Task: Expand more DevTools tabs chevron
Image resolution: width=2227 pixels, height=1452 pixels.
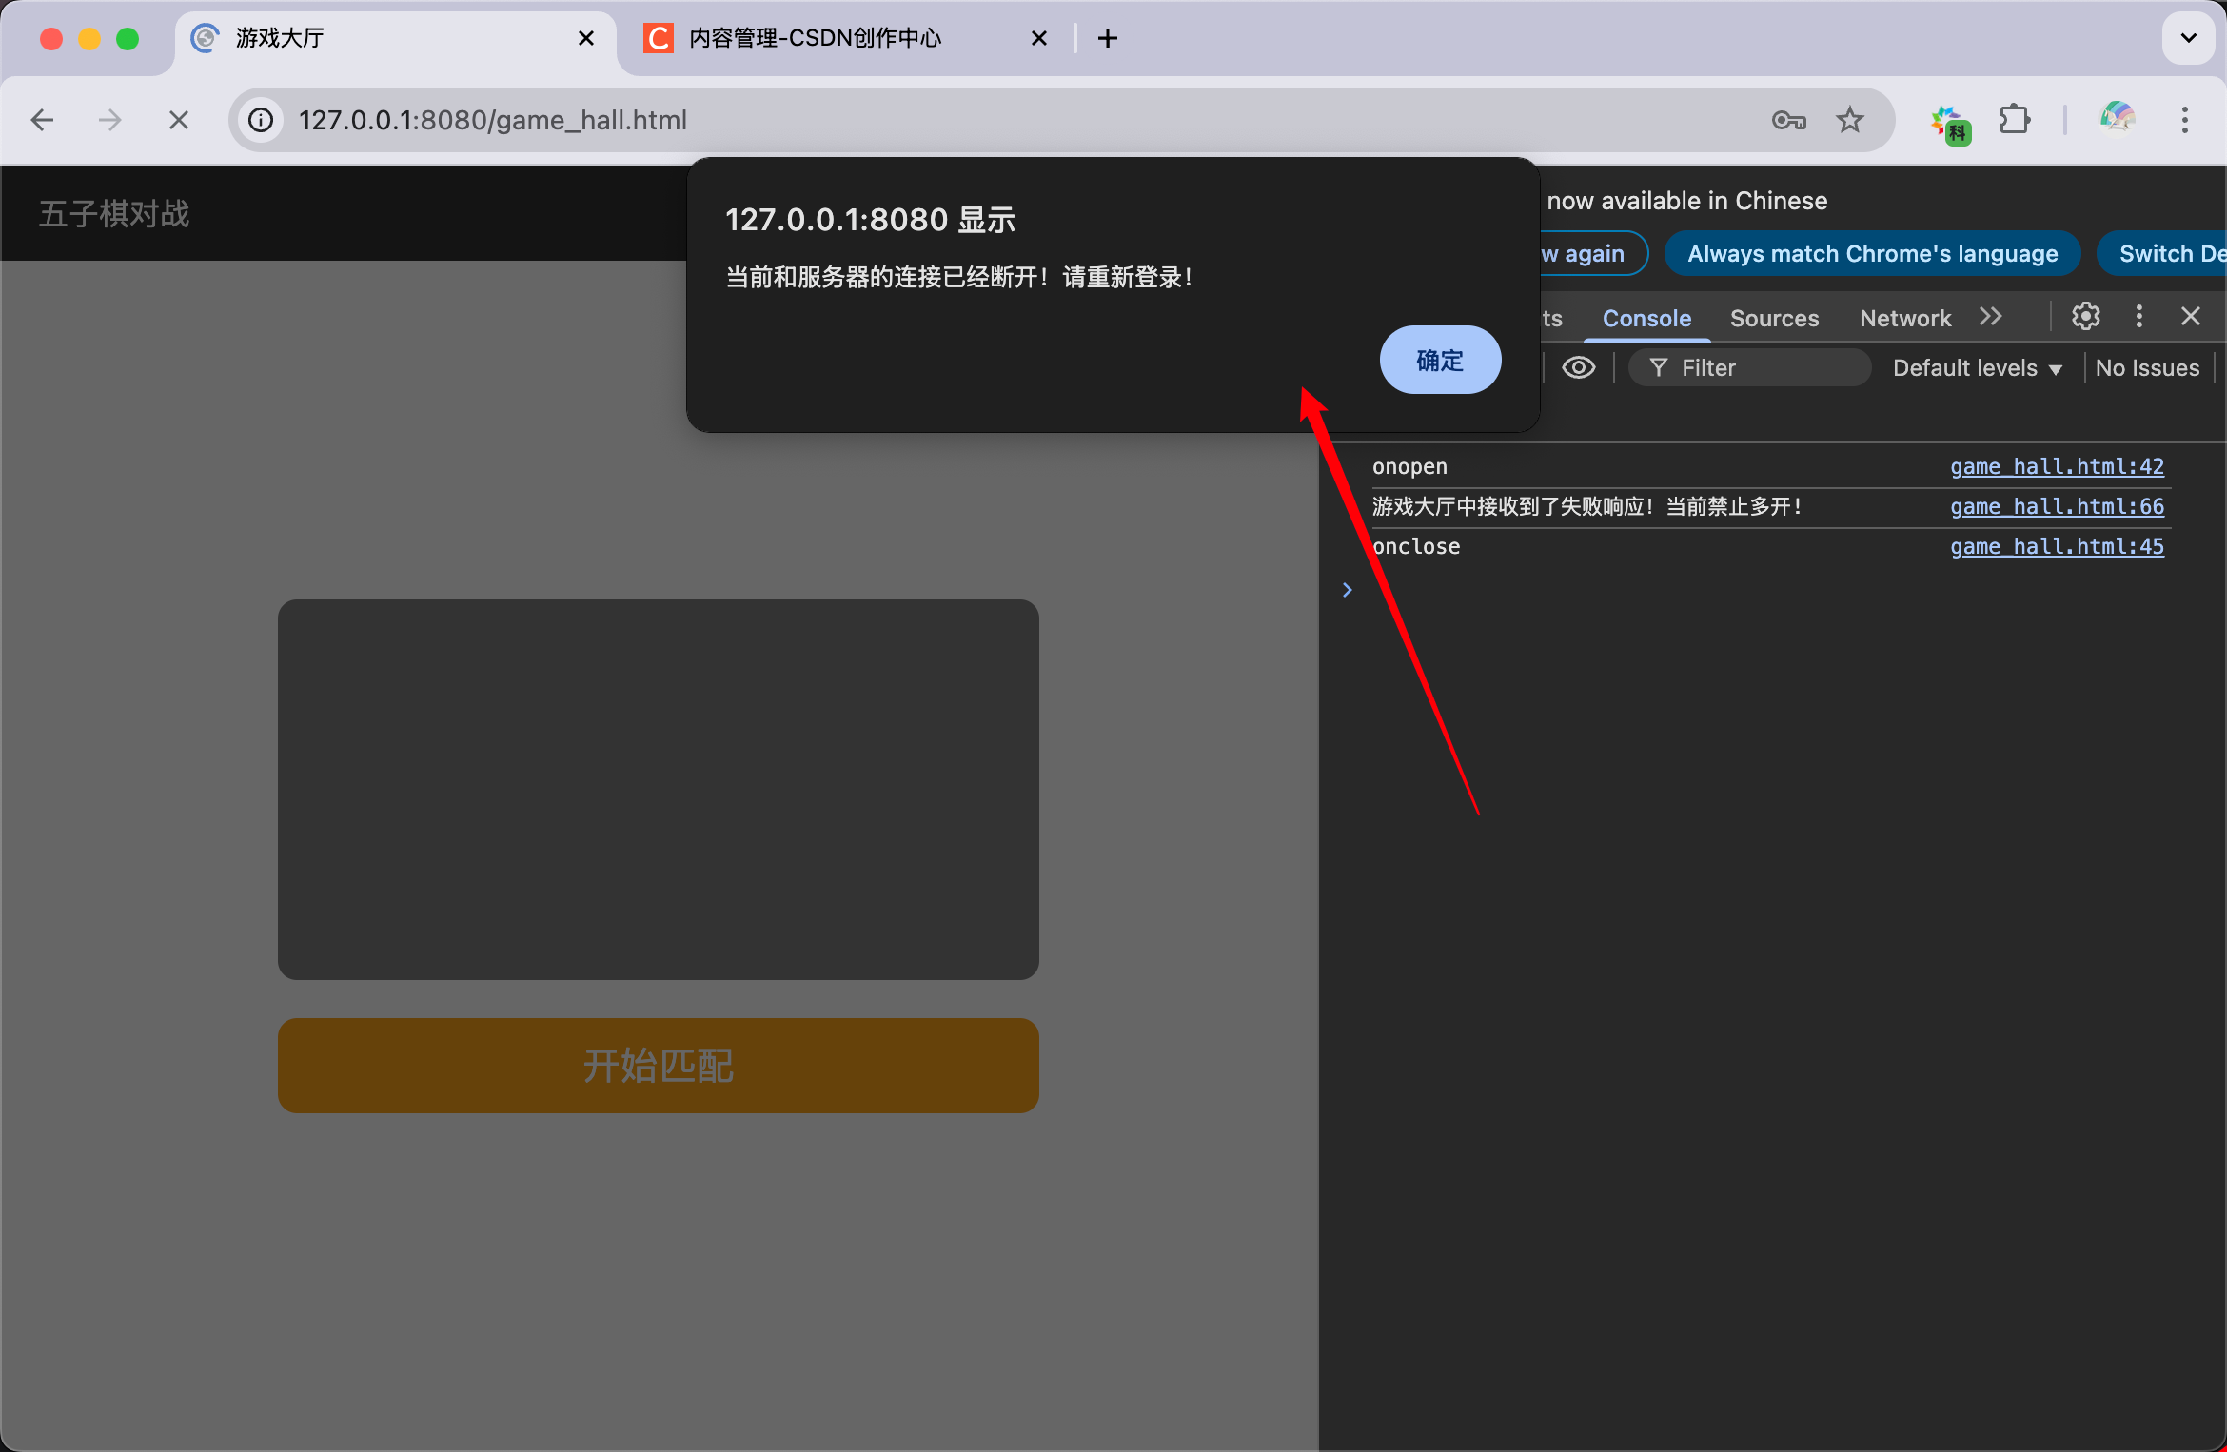Action: pyautogui.click(x=1990, y=317)
